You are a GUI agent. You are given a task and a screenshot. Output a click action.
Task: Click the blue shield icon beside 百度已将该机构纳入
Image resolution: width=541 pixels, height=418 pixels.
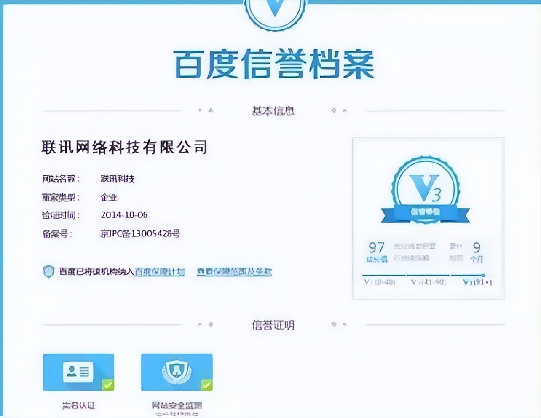48,271
